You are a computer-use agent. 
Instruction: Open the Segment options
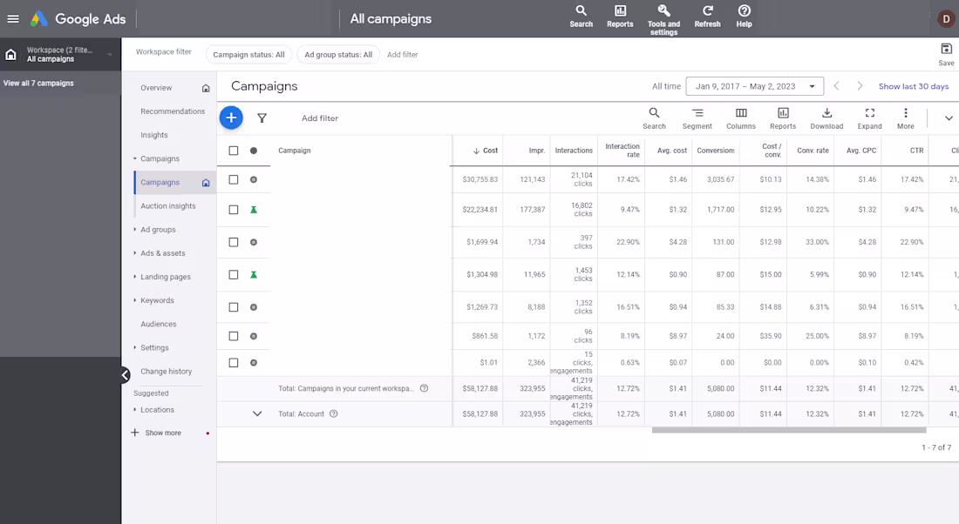697,115
